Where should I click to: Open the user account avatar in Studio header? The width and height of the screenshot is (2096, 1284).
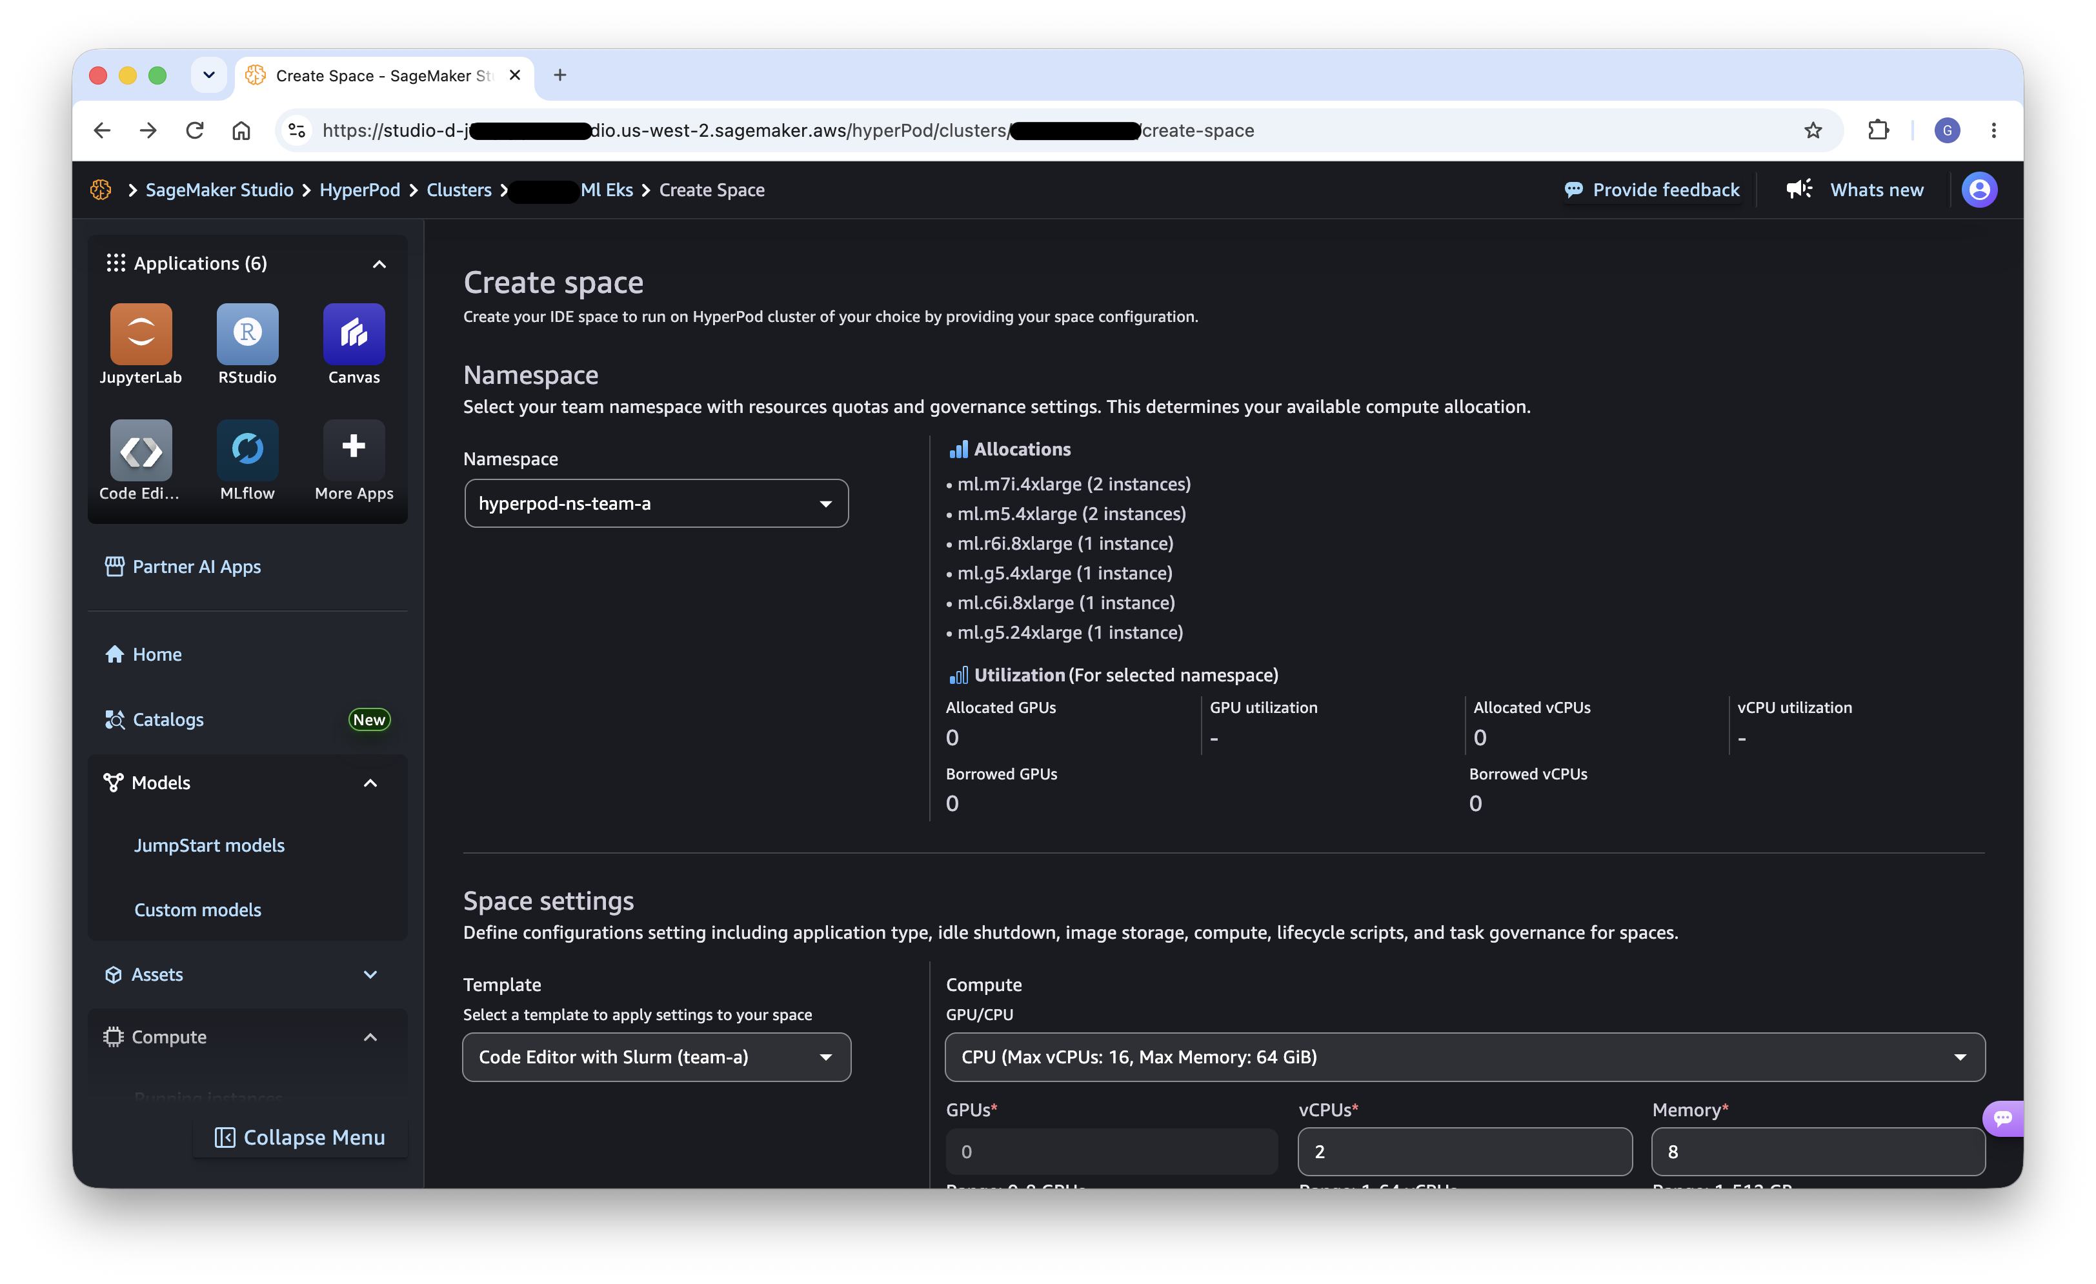coord(1979,190)
